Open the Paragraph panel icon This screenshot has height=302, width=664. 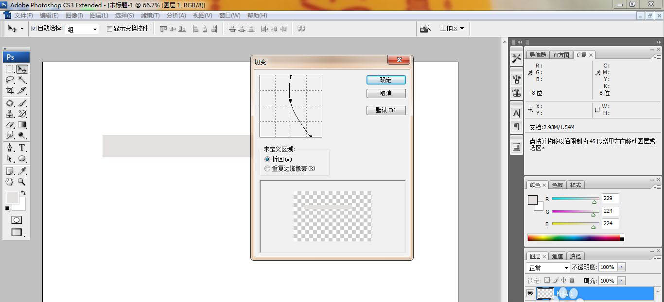coord(516,126)
